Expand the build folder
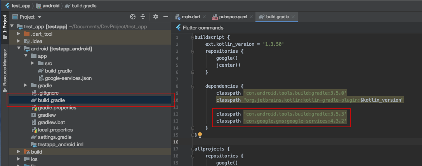Image resolution: width=422 pixels, height=166 pixels. click(x=19, y=152)
